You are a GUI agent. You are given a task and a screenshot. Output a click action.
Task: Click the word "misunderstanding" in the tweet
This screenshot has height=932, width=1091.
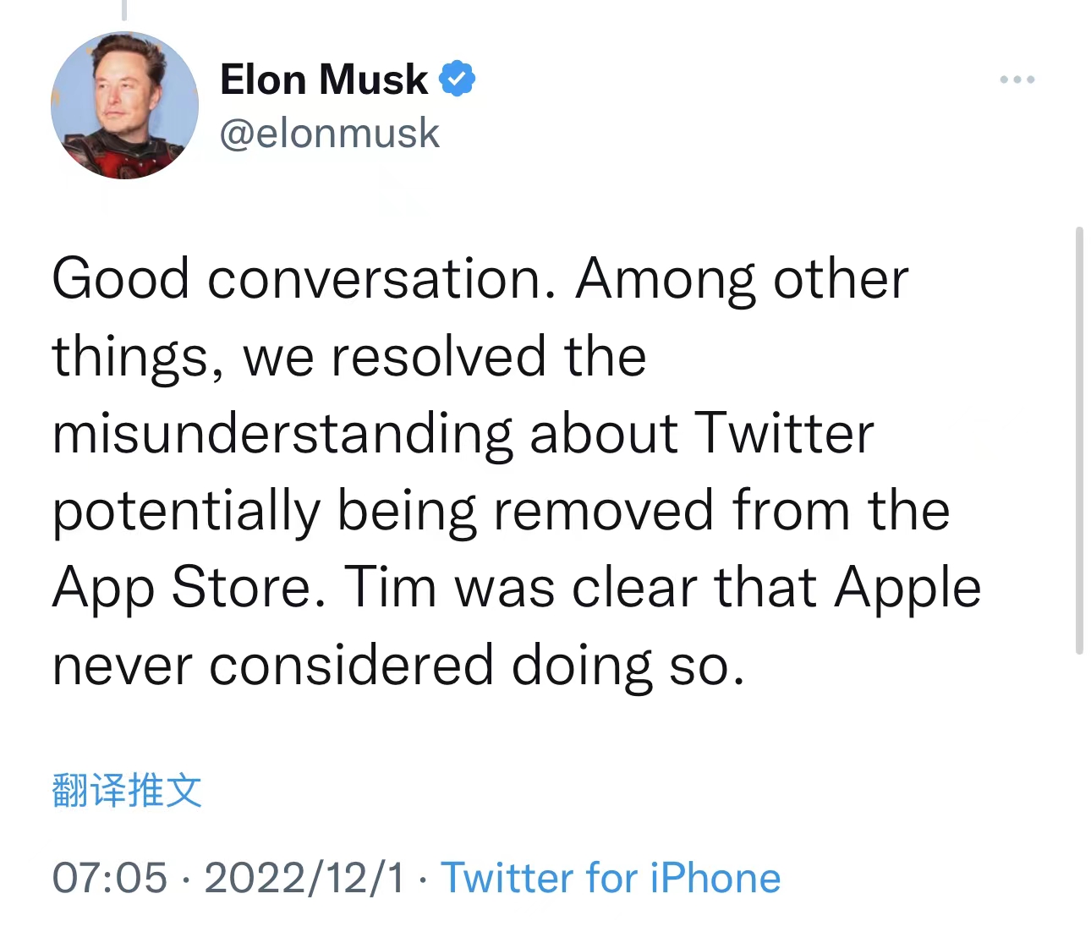pyautogui.click(x=282, y=433)
